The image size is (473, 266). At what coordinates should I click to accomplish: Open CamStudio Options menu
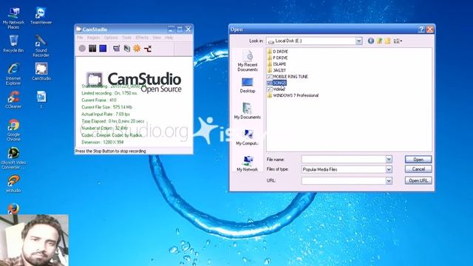point(111,38)
